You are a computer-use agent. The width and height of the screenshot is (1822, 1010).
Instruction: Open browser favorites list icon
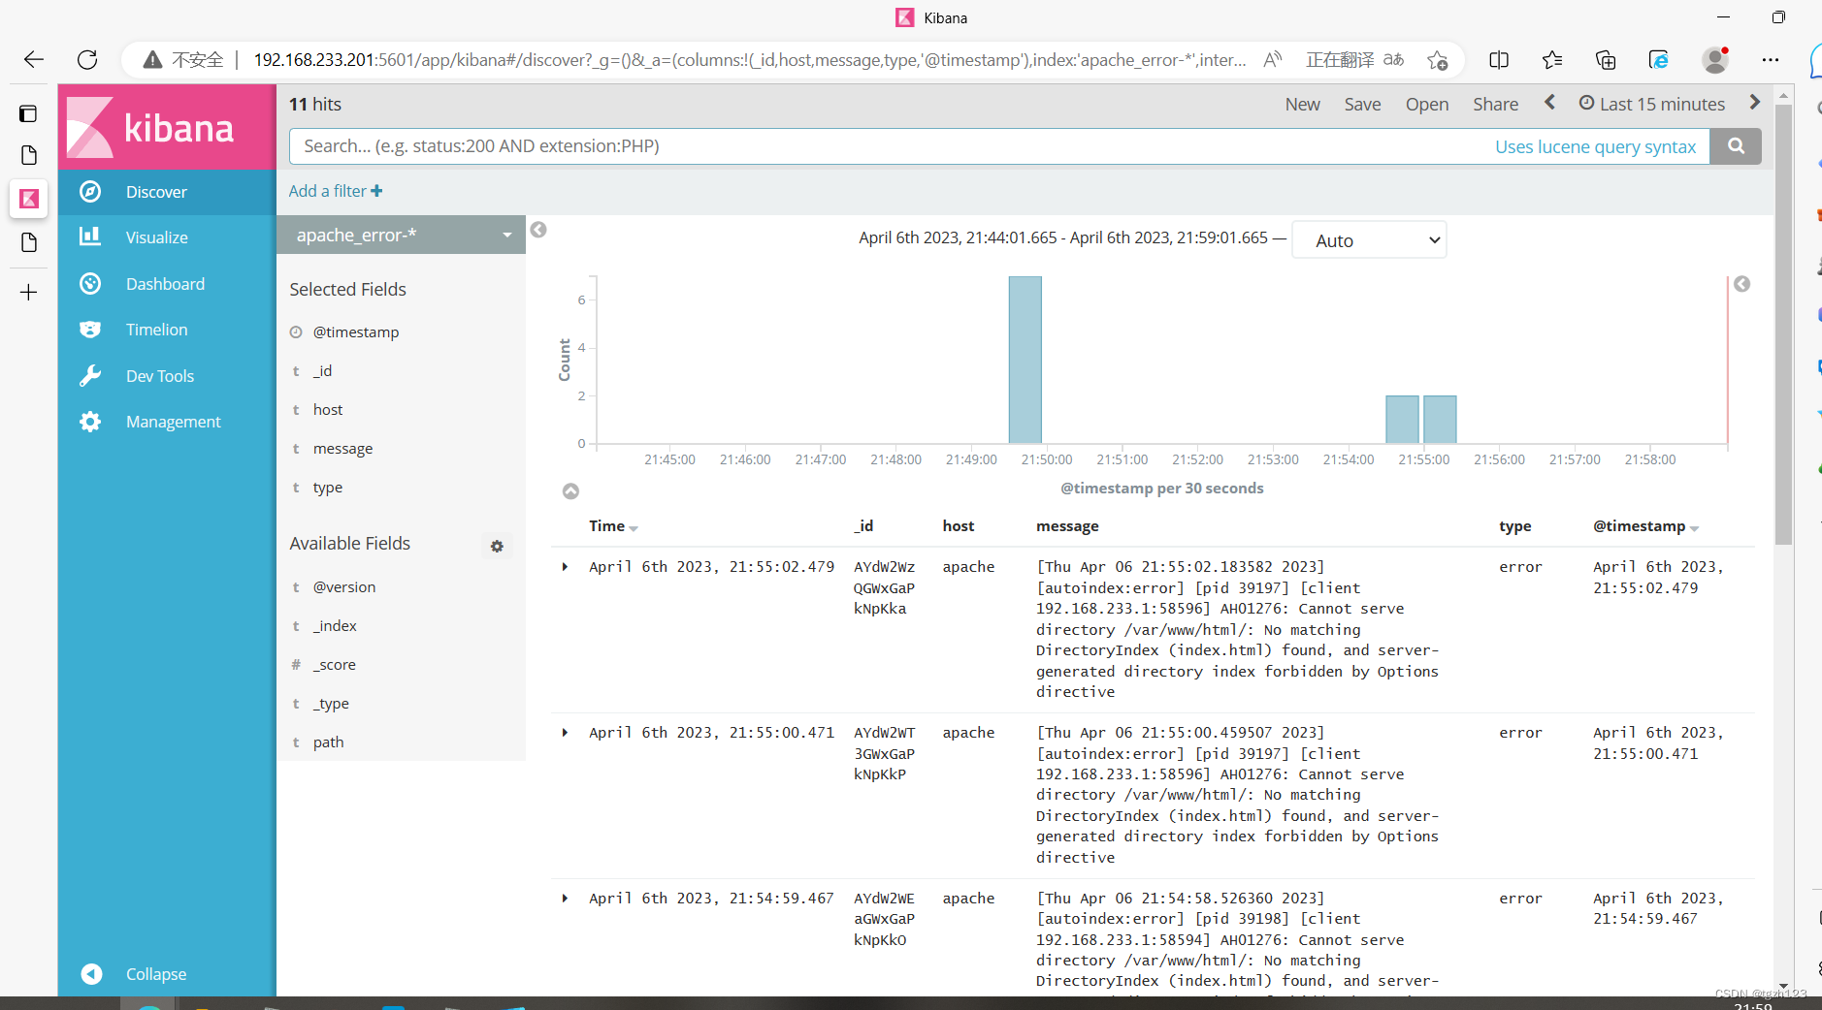(1552, 60)
